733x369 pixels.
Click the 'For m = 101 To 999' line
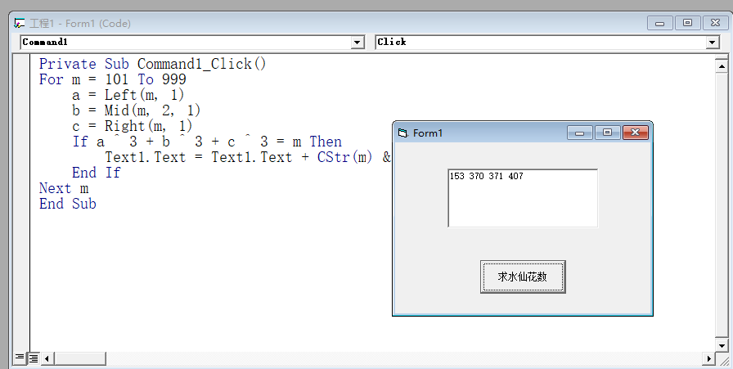click(x=113, y=79)
